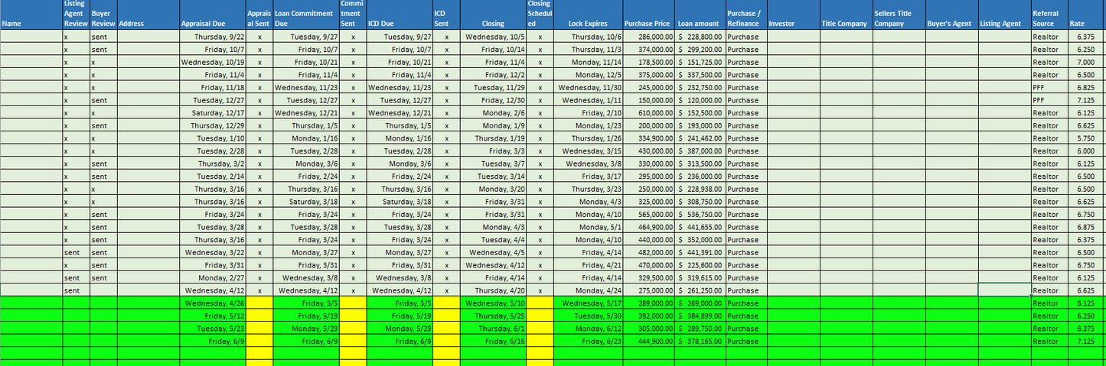Click the Wednesday, 10/19 appraisal due cell

pyautogui.click(x=212, y=62)
